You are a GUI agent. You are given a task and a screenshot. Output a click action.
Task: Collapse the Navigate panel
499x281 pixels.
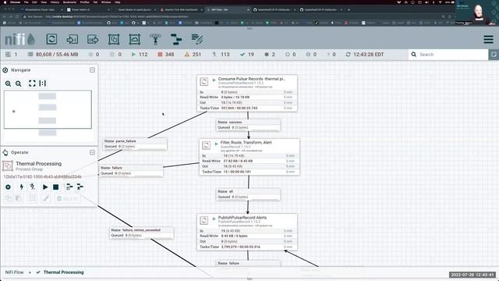(92, 69)
